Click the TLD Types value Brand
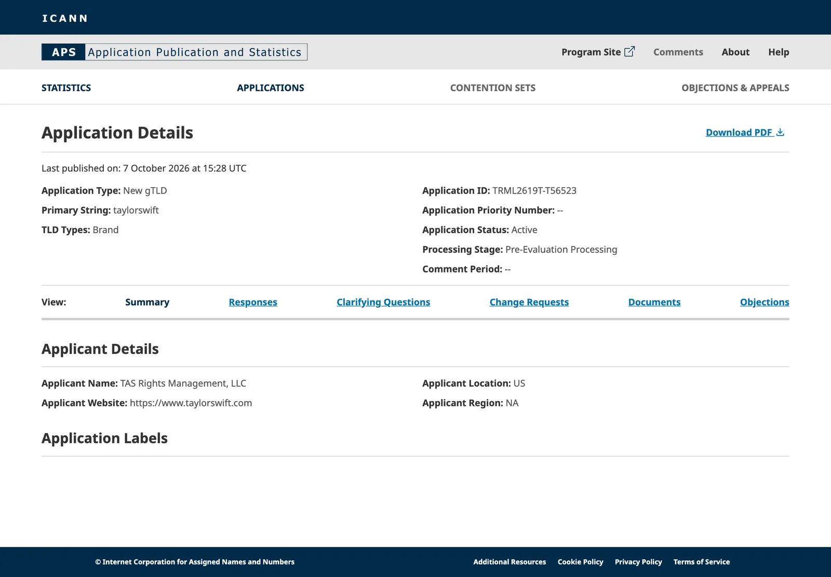This screenshot has width=831, height=577. [105, 230]
